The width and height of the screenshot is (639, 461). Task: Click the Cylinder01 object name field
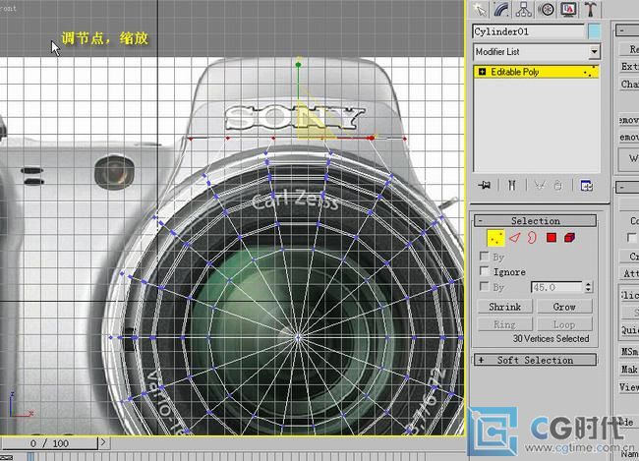point(529,31)
